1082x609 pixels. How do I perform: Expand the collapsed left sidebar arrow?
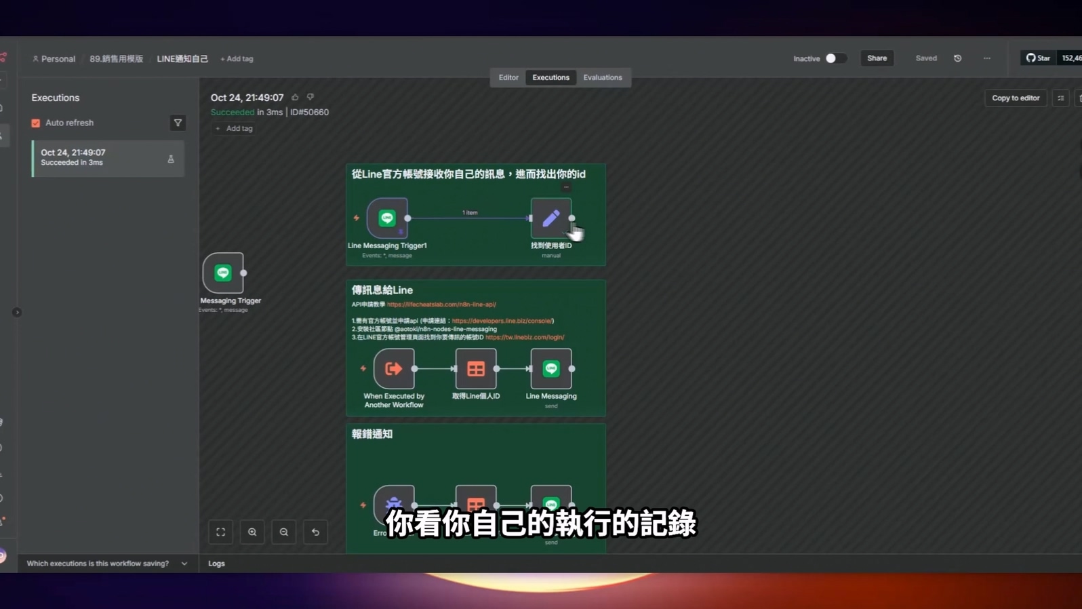pyautogui.click(x=17, y=313)
